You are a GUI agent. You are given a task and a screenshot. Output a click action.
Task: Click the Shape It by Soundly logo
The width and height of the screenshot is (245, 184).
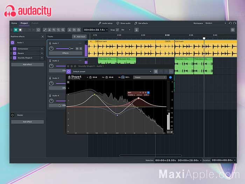pyautogui.click(x=75, y=77)
